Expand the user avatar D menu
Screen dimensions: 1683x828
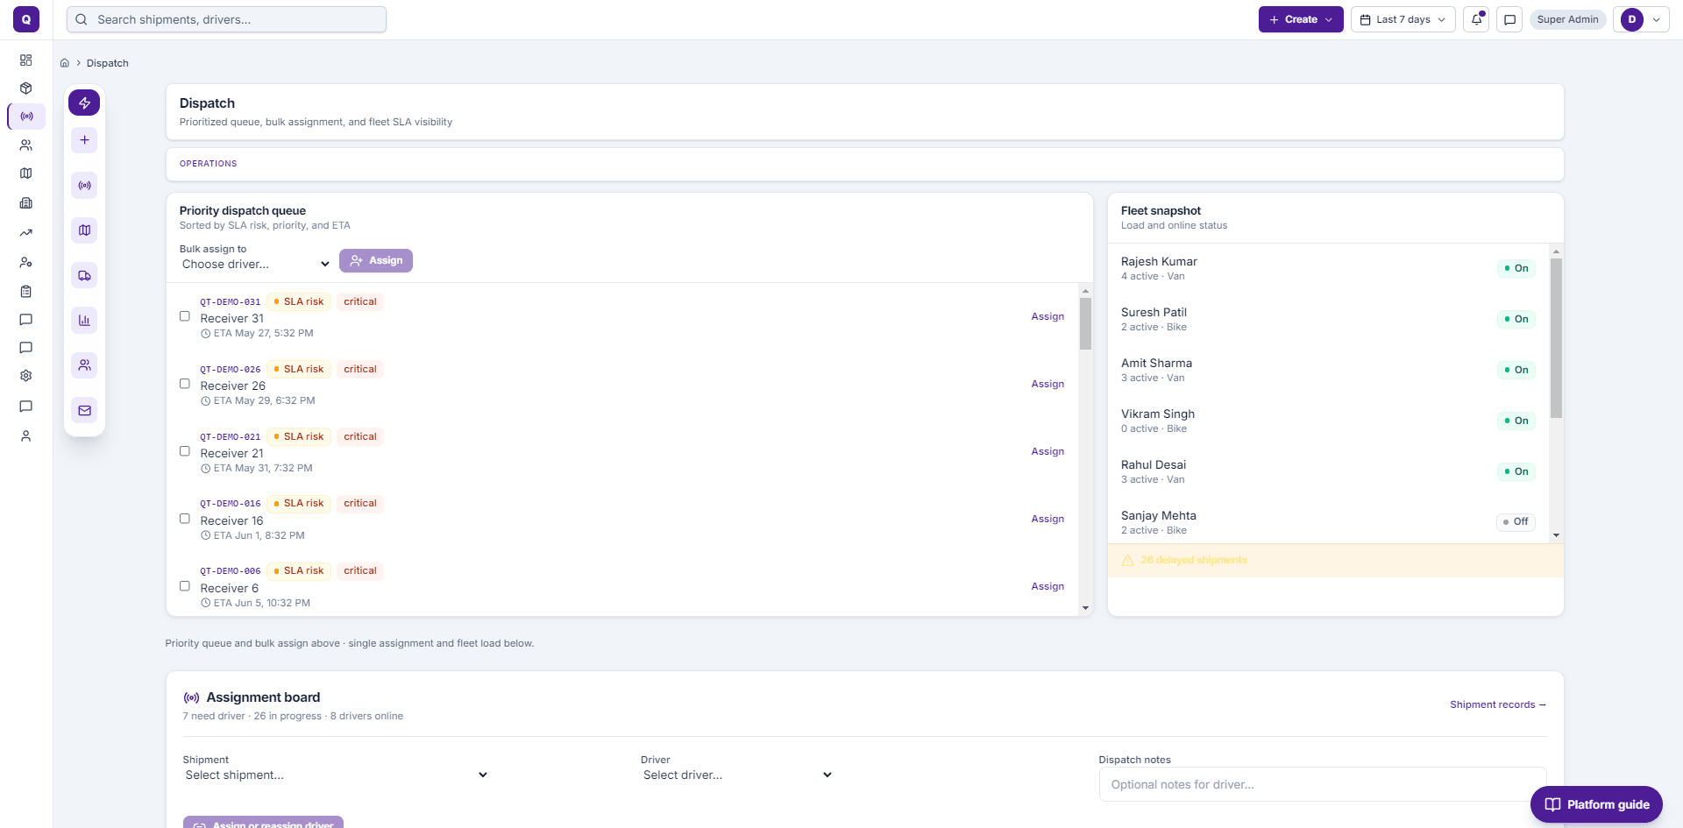click(1641, 19)
